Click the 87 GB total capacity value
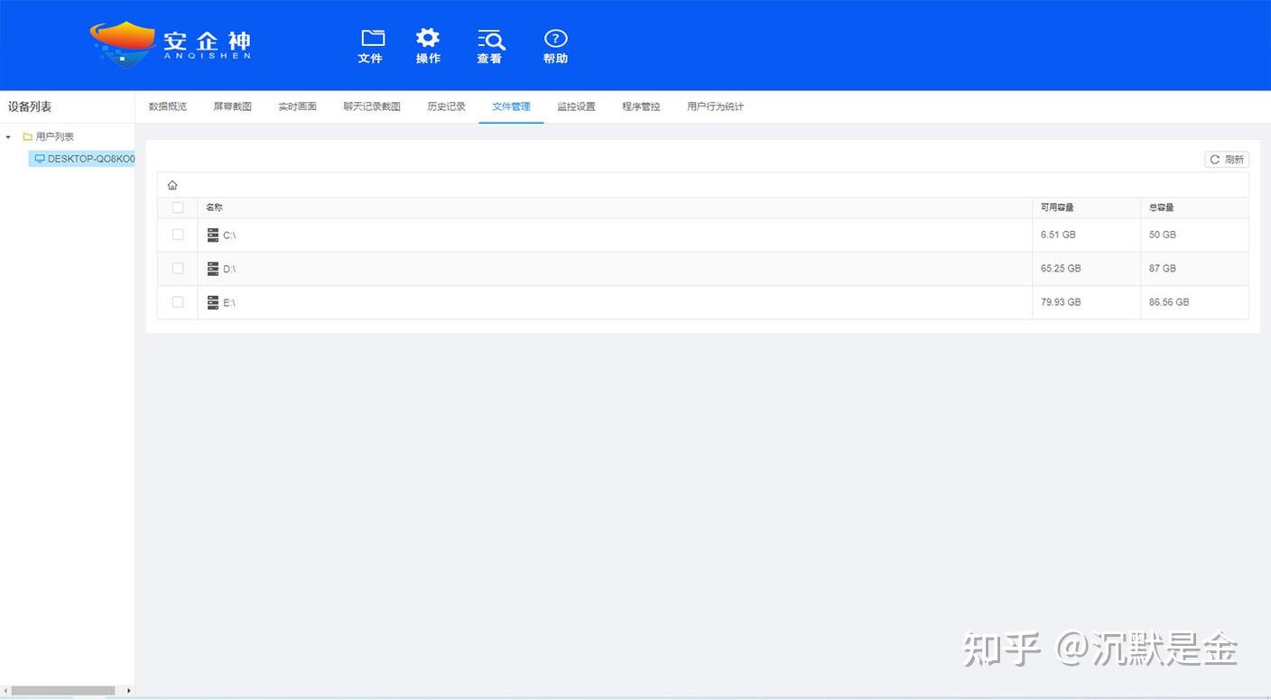 coord(1163,269)
